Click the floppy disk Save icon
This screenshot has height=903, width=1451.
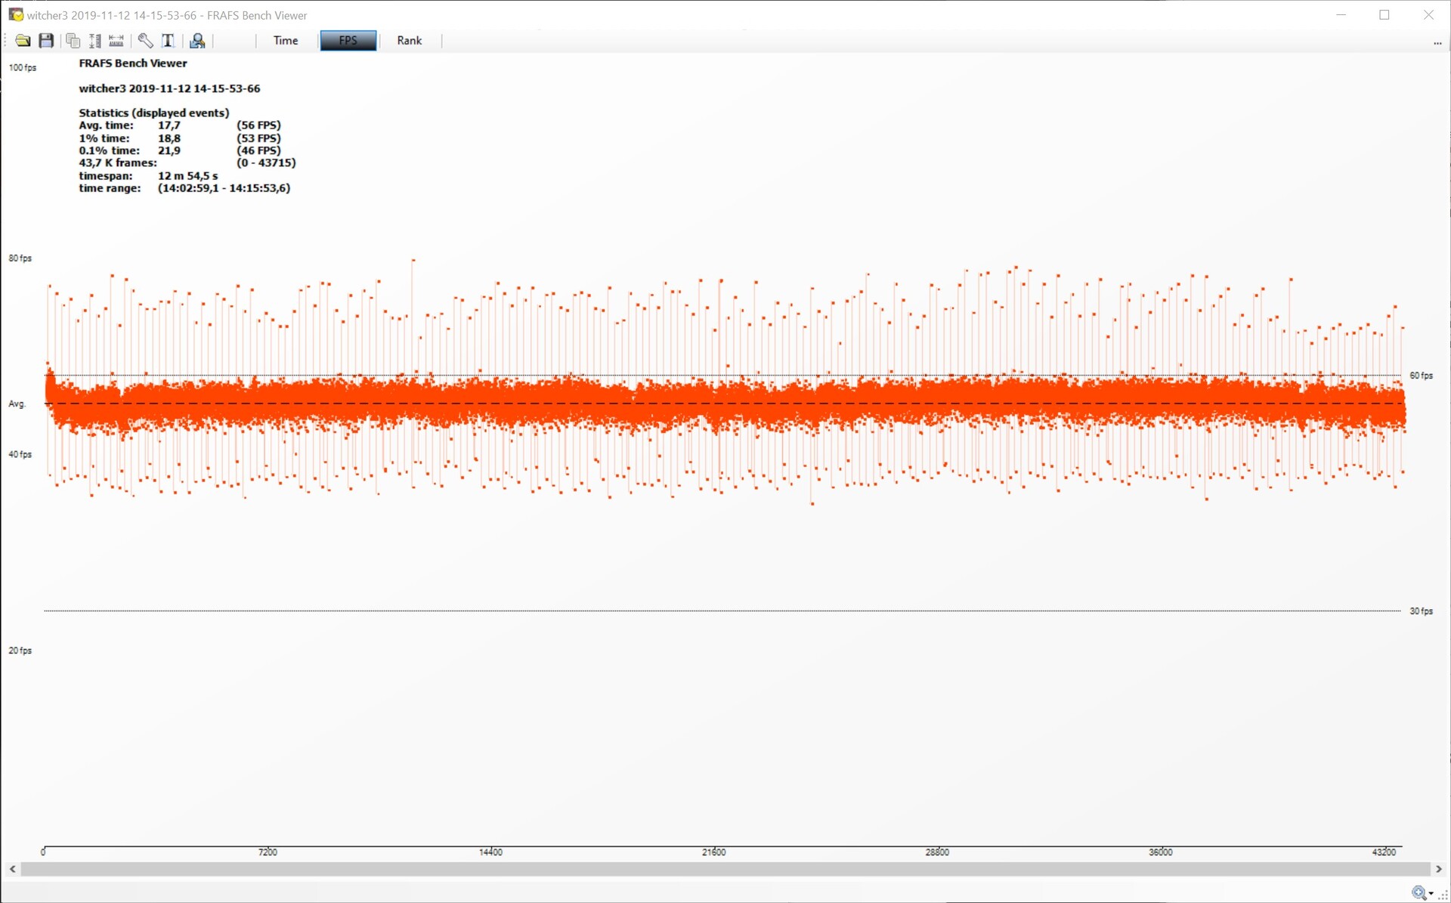click(46, 41)
